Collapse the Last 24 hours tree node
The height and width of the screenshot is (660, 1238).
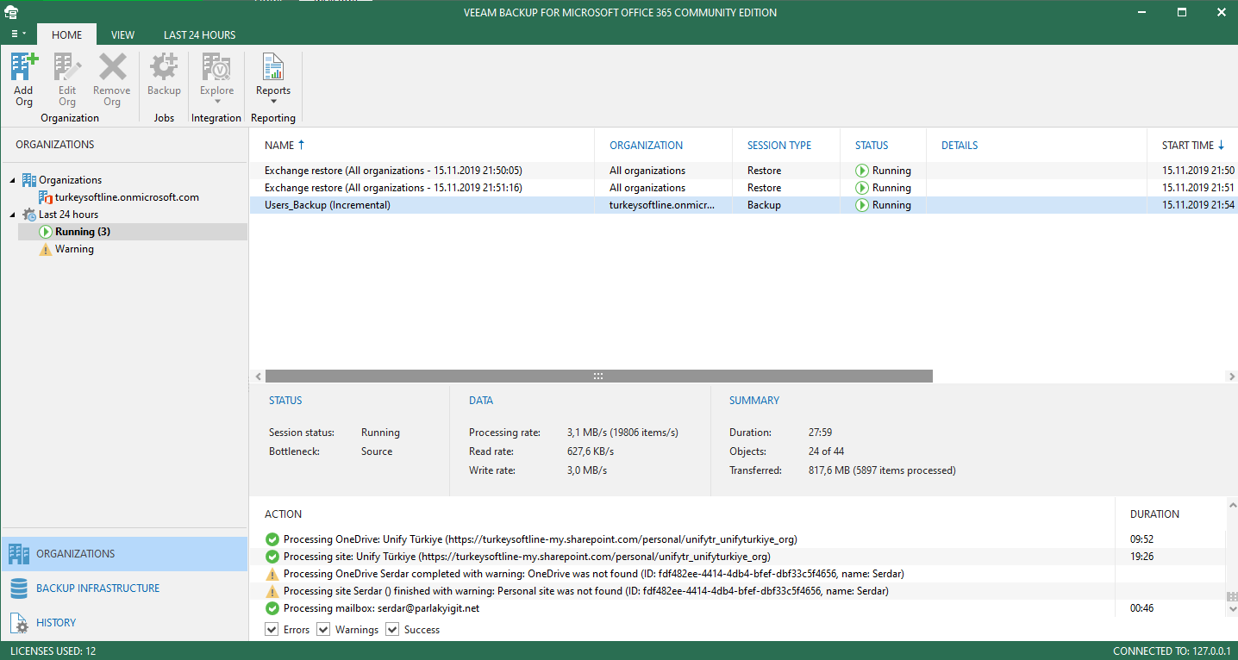coord(12,215)
